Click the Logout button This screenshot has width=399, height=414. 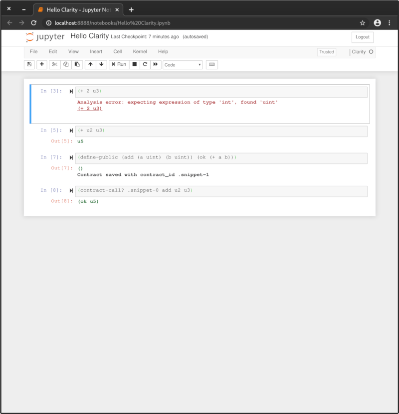362,37
